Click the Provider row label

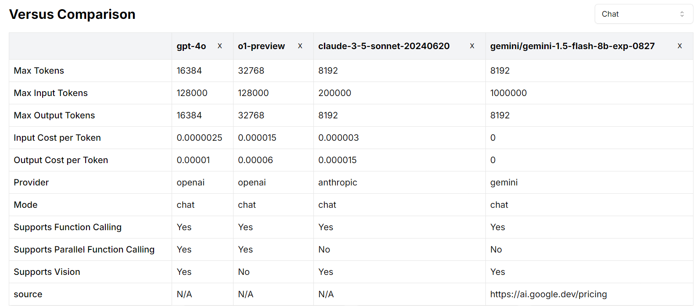(31, 182)
